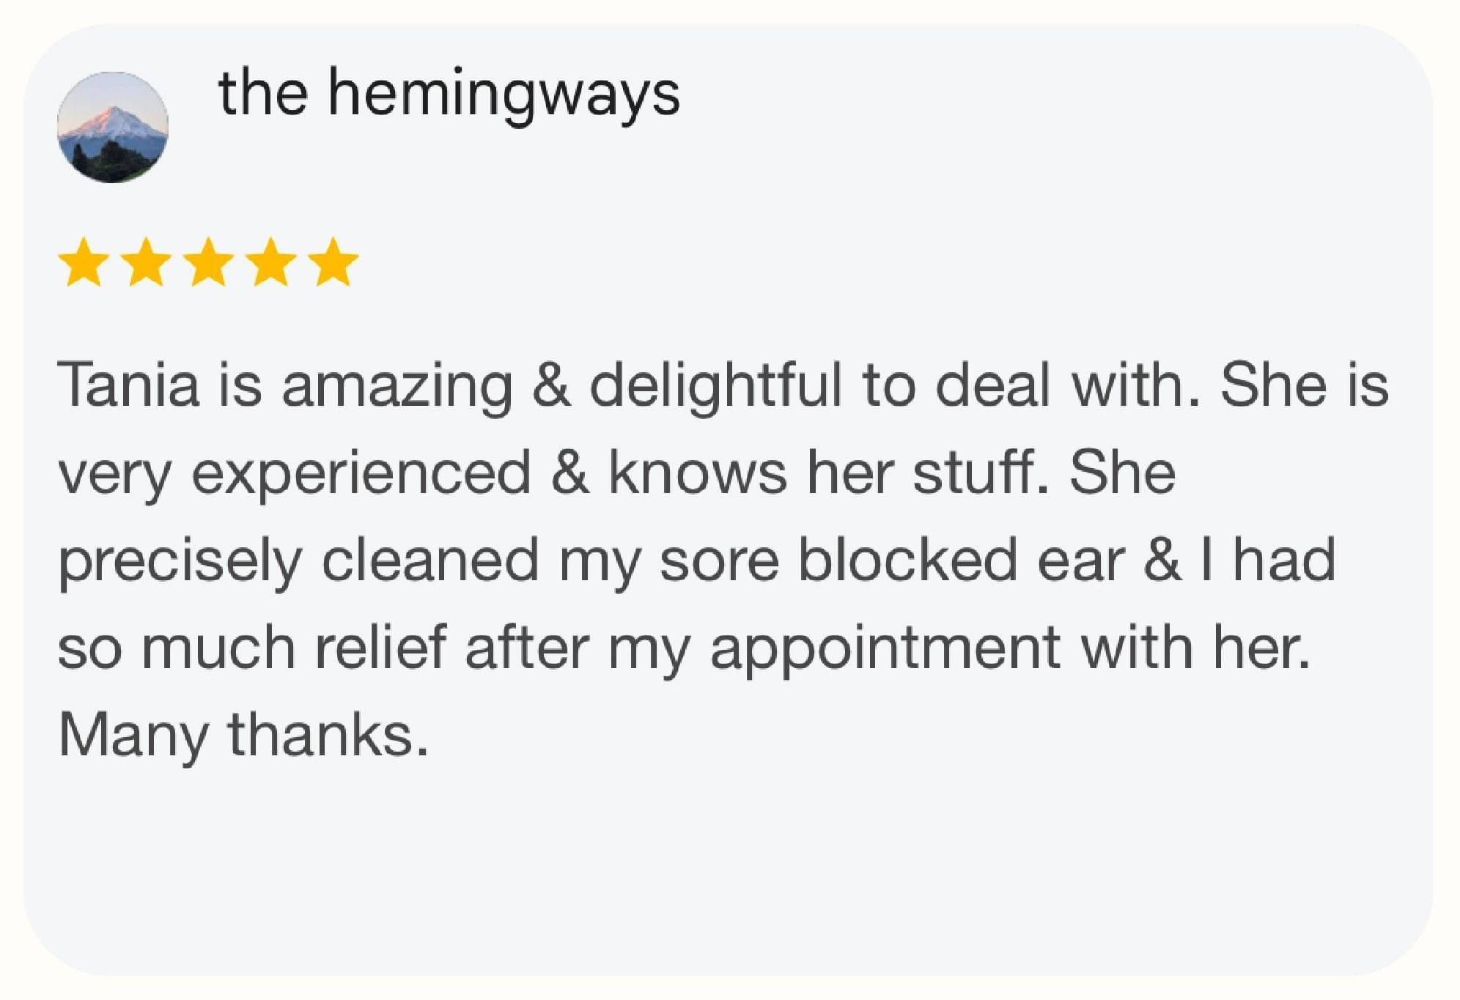Click the fourth gold rating star
Viewport: 1460px width, 1000px height.
271,262
